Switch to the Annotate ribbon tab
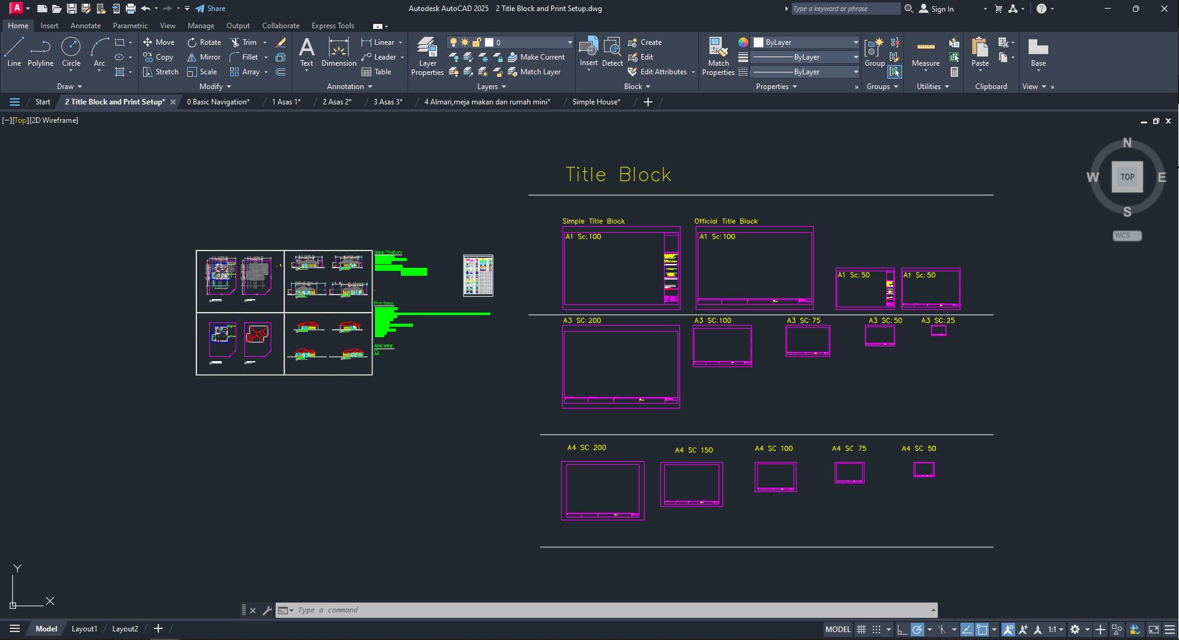 click(85, 26)
